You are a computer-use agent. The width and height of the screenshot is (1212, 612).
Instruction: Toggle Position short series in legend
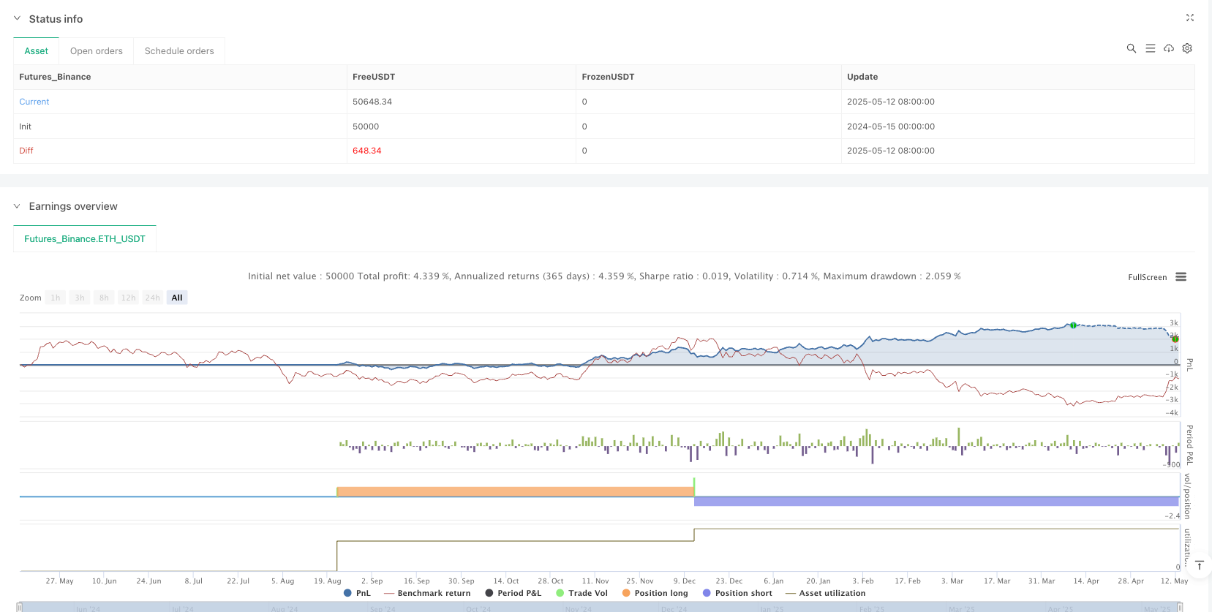(x=737, y=593)
